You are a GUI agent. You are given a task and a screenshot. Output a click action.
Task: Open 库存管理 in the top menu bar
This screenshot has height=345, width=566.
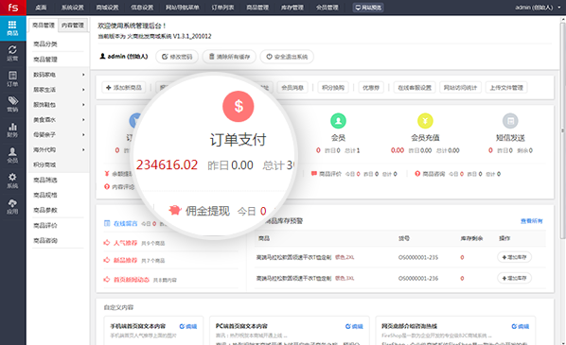[292, 8]
